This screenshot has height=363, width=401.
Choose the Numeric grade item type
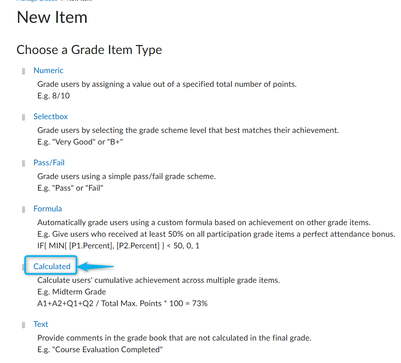pyautogui.click(x=49, y=71)
